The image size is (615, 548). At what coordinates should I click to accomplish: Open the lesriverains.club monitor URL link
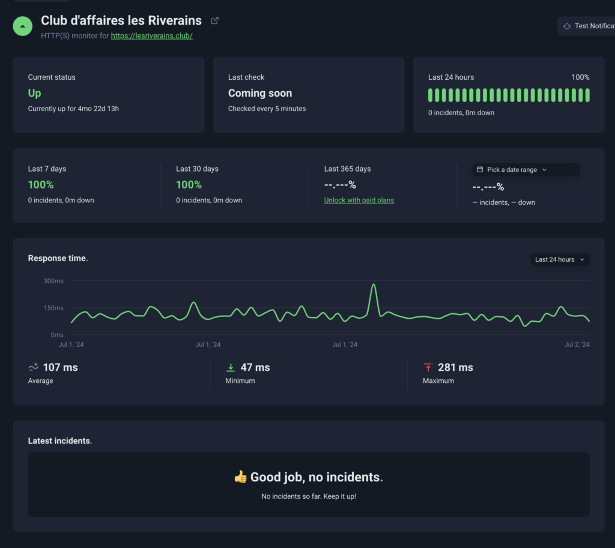(151, 36)
